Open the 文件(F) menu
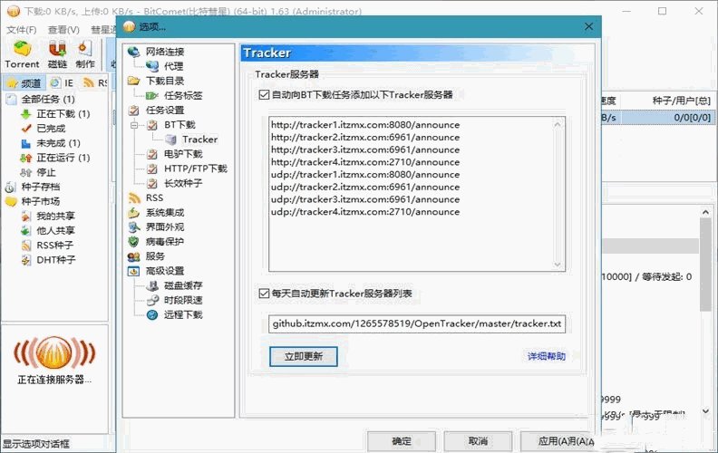 coord(22,30)
